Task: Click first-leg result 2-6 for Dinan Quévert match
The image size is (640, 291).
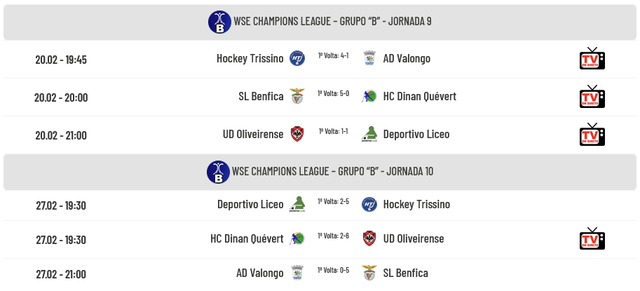Action: click(334, 236)
